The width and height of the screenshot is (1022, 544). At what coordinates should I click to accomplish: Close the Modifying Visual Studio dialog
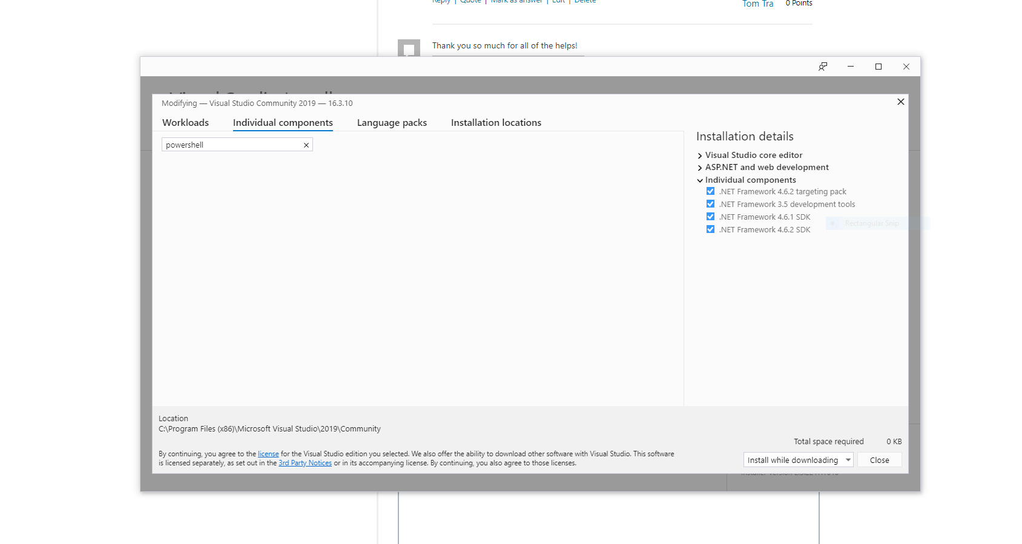coord(901,102)
